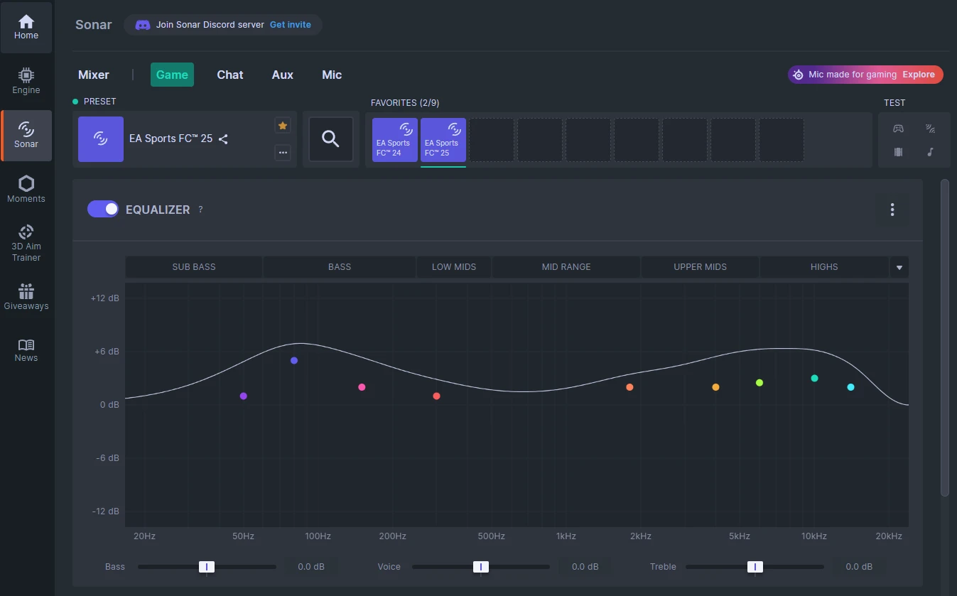The image size is (957, 596).
Task: Select the red EQ point near 300Hz
Action: pyautogui.click(x=436, y=396)
